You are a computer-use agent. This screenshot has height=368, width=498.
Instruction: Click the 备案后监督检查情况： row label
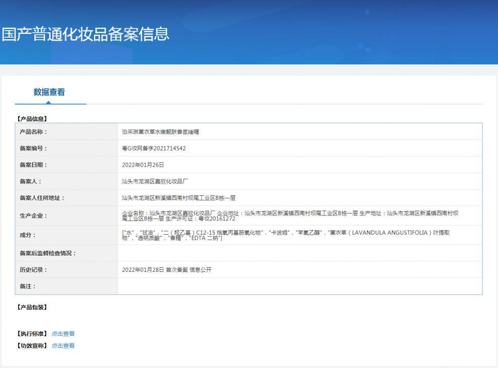pyautogui.click(x=48, y=253)
